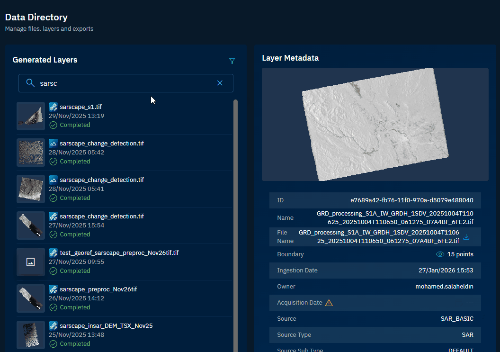Clear the search field text
Screen dimensions: 500x352
[220, 83]
